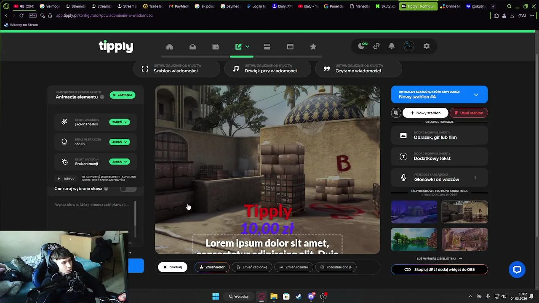Open the user avatar profile picture

click(x=409, y=46)
